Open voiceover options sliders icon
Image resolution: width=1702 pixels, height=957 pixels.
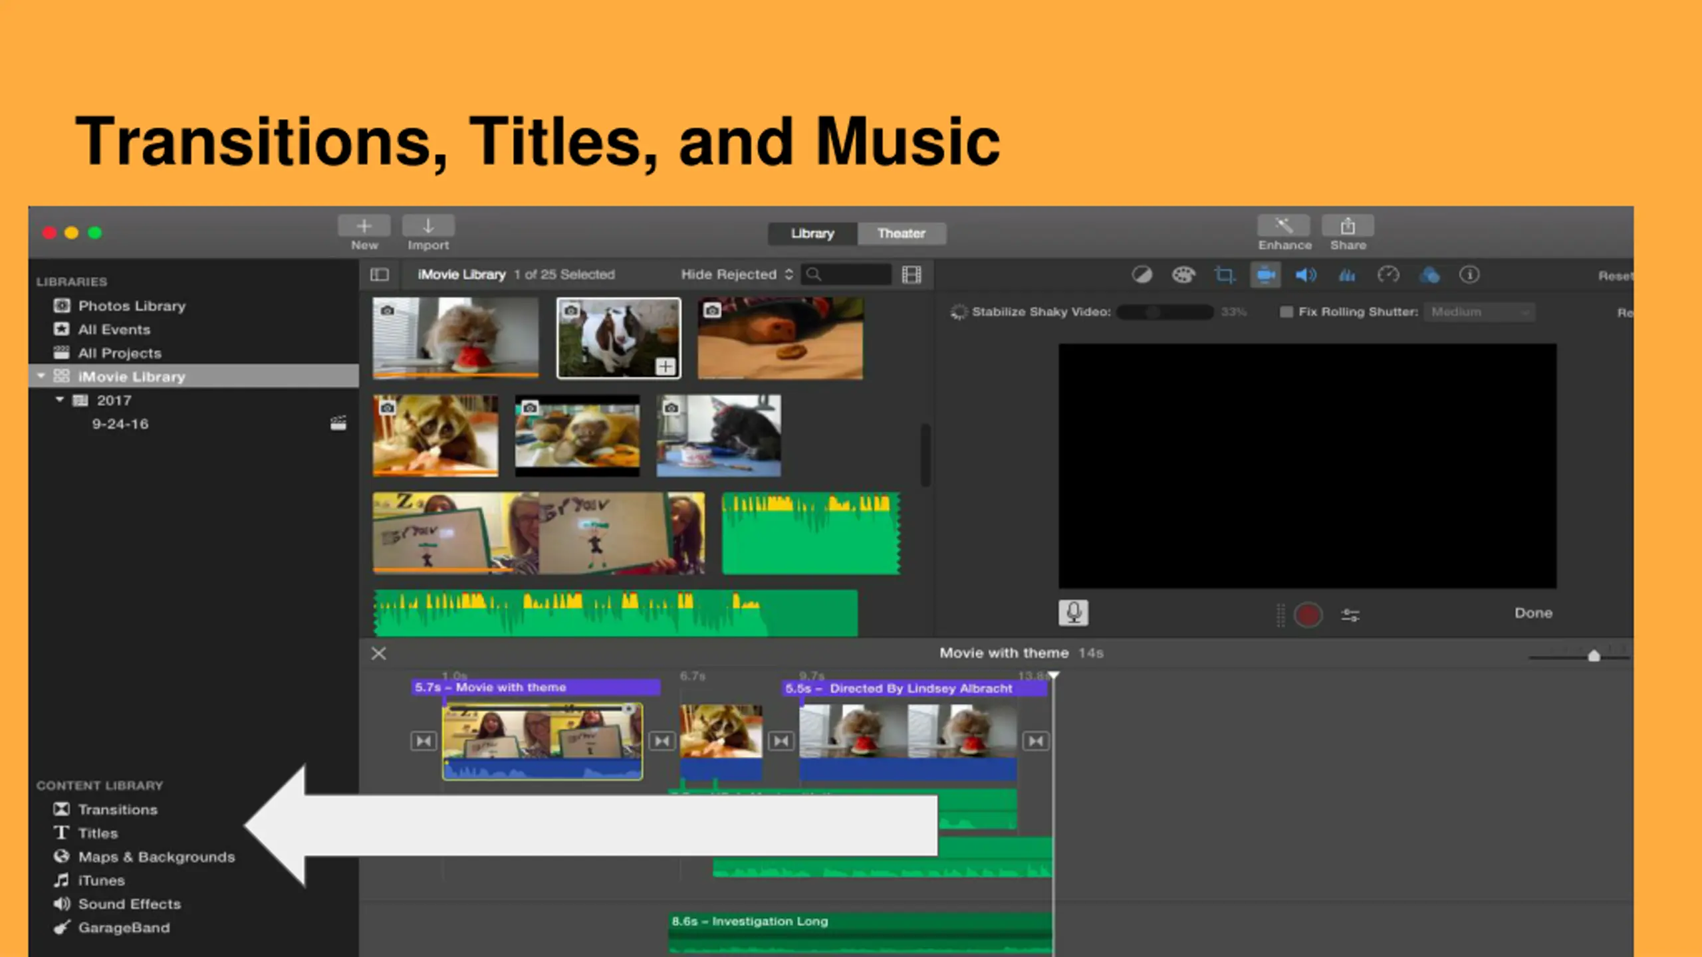[1350, 615]
